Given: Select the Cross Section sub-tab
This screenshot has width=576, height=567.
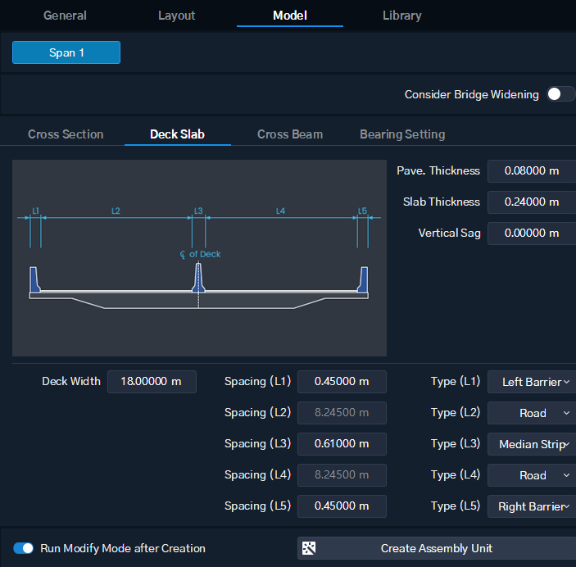Looking at the screenshot, I should click(x=66, y=134).
